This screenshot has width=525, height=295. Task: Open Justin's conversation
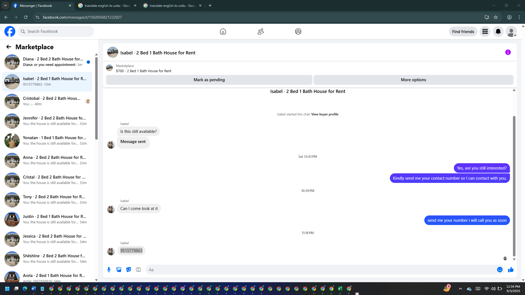(47, 220)
